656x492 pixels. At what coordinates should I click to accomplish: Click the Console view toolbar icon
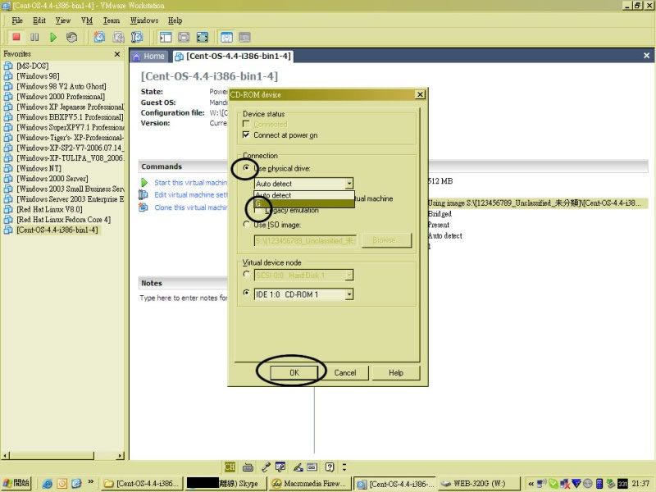pos(244,37)
